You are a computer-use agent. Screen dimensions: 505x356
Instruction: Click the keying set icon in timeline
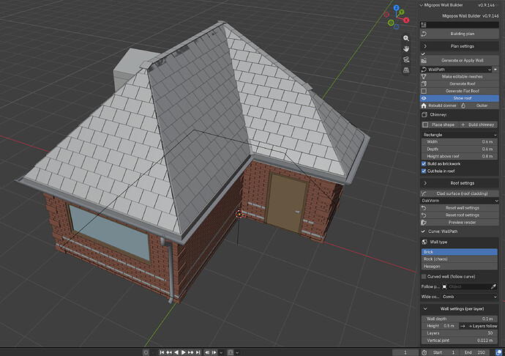231,352
